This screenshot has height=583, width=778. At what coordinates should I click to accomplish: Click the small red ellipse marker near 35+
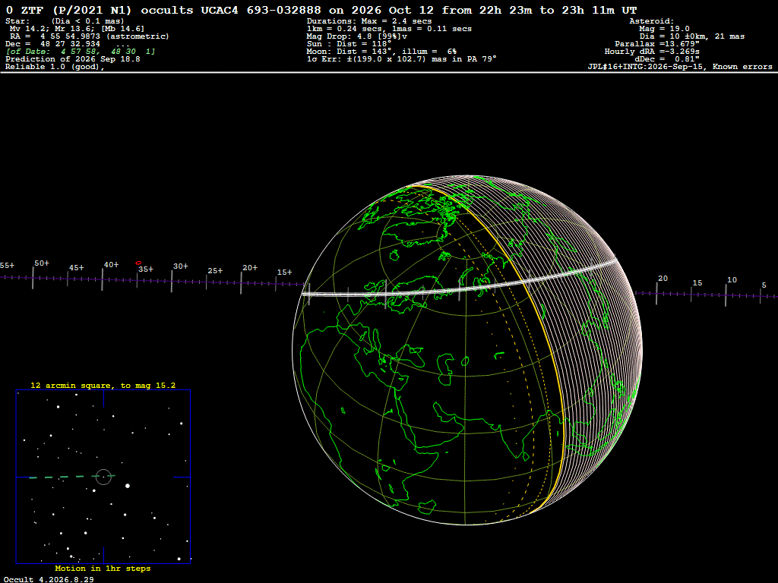coord(138,263)
